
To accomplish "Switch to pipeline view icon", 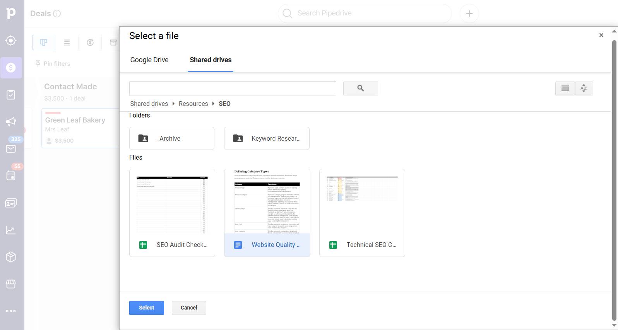I will click(x=44, y=43).
